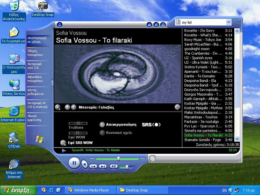Click the rewind arrows beside seek bar
Viewport: 260px width, 195px height.
coord(92,159)
